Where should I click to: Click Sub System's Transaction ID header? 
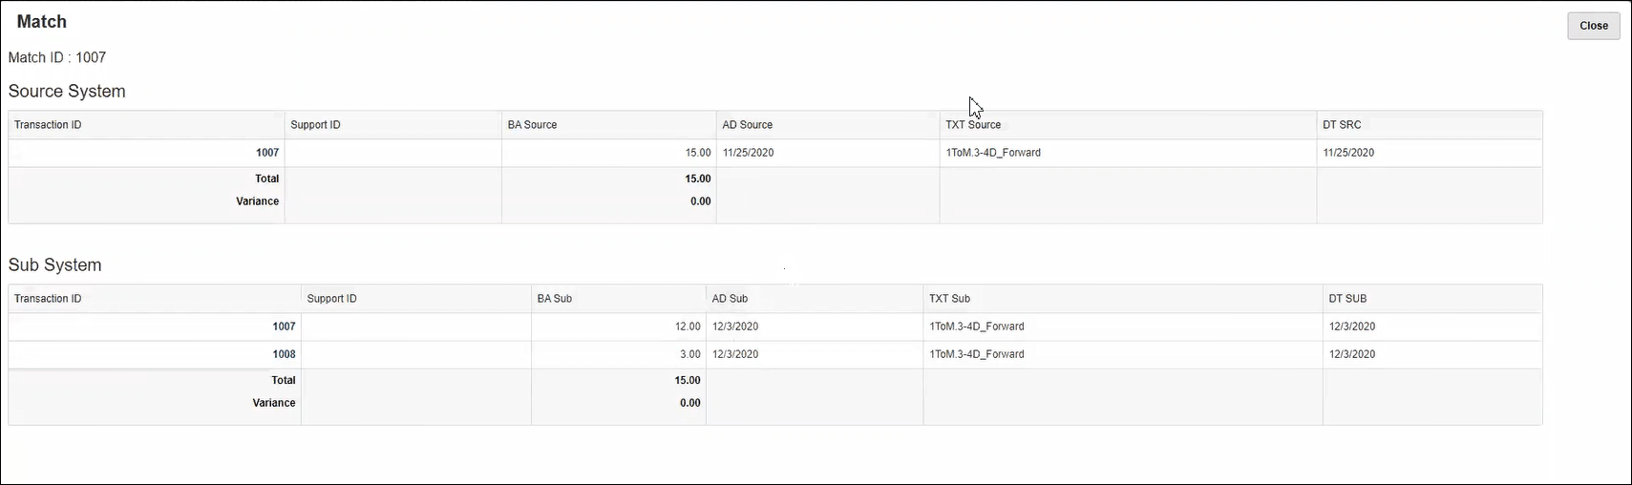48,299
